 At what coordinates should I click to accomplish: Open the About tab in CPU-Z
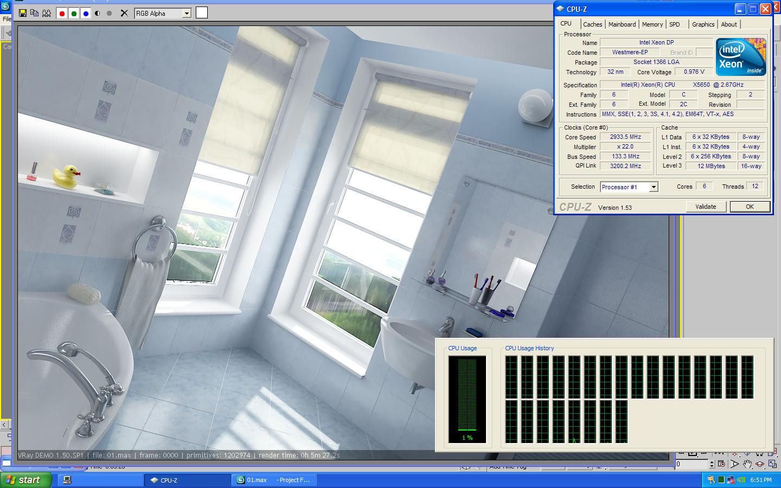(729, 24)
